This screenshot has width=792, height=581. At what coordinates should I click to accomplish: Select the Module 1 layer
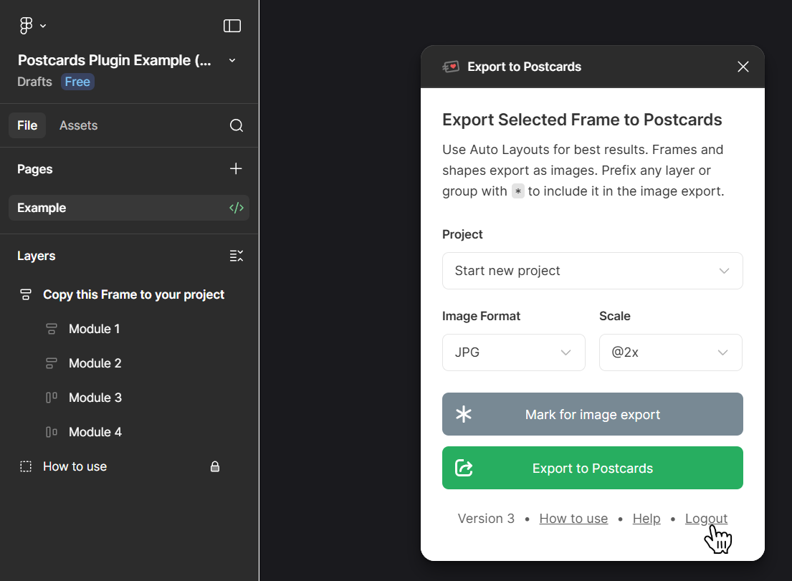[94, 329]
